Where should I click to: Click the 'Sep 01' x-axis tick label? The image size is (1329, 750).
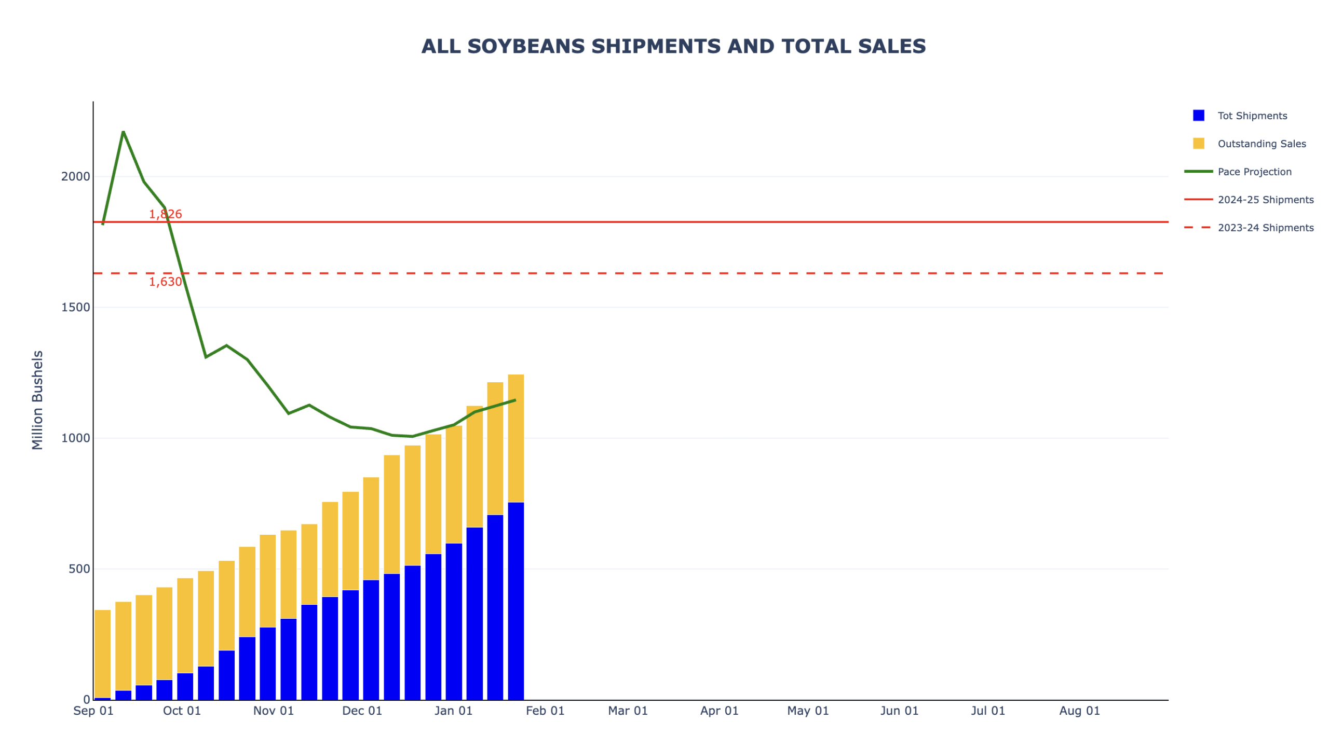(93, 711)
